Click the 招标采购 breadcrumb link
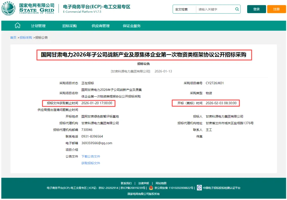 (x=26, y=37)
